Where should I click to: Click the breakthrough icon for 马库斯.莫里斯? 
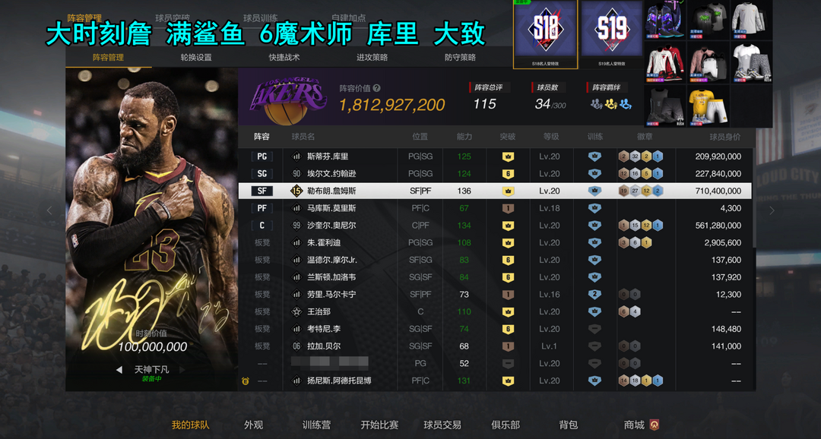(x=507, y=208)
